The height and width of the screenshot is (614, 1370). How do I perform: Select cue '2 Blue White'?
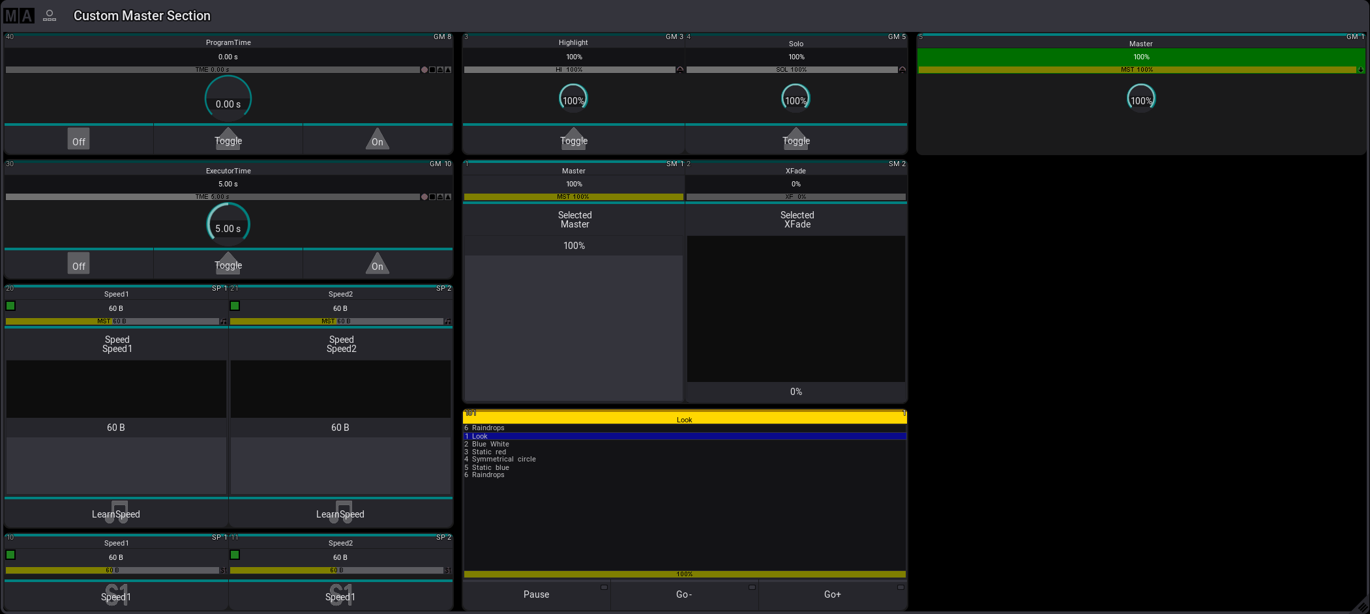[x=685, y=444]
